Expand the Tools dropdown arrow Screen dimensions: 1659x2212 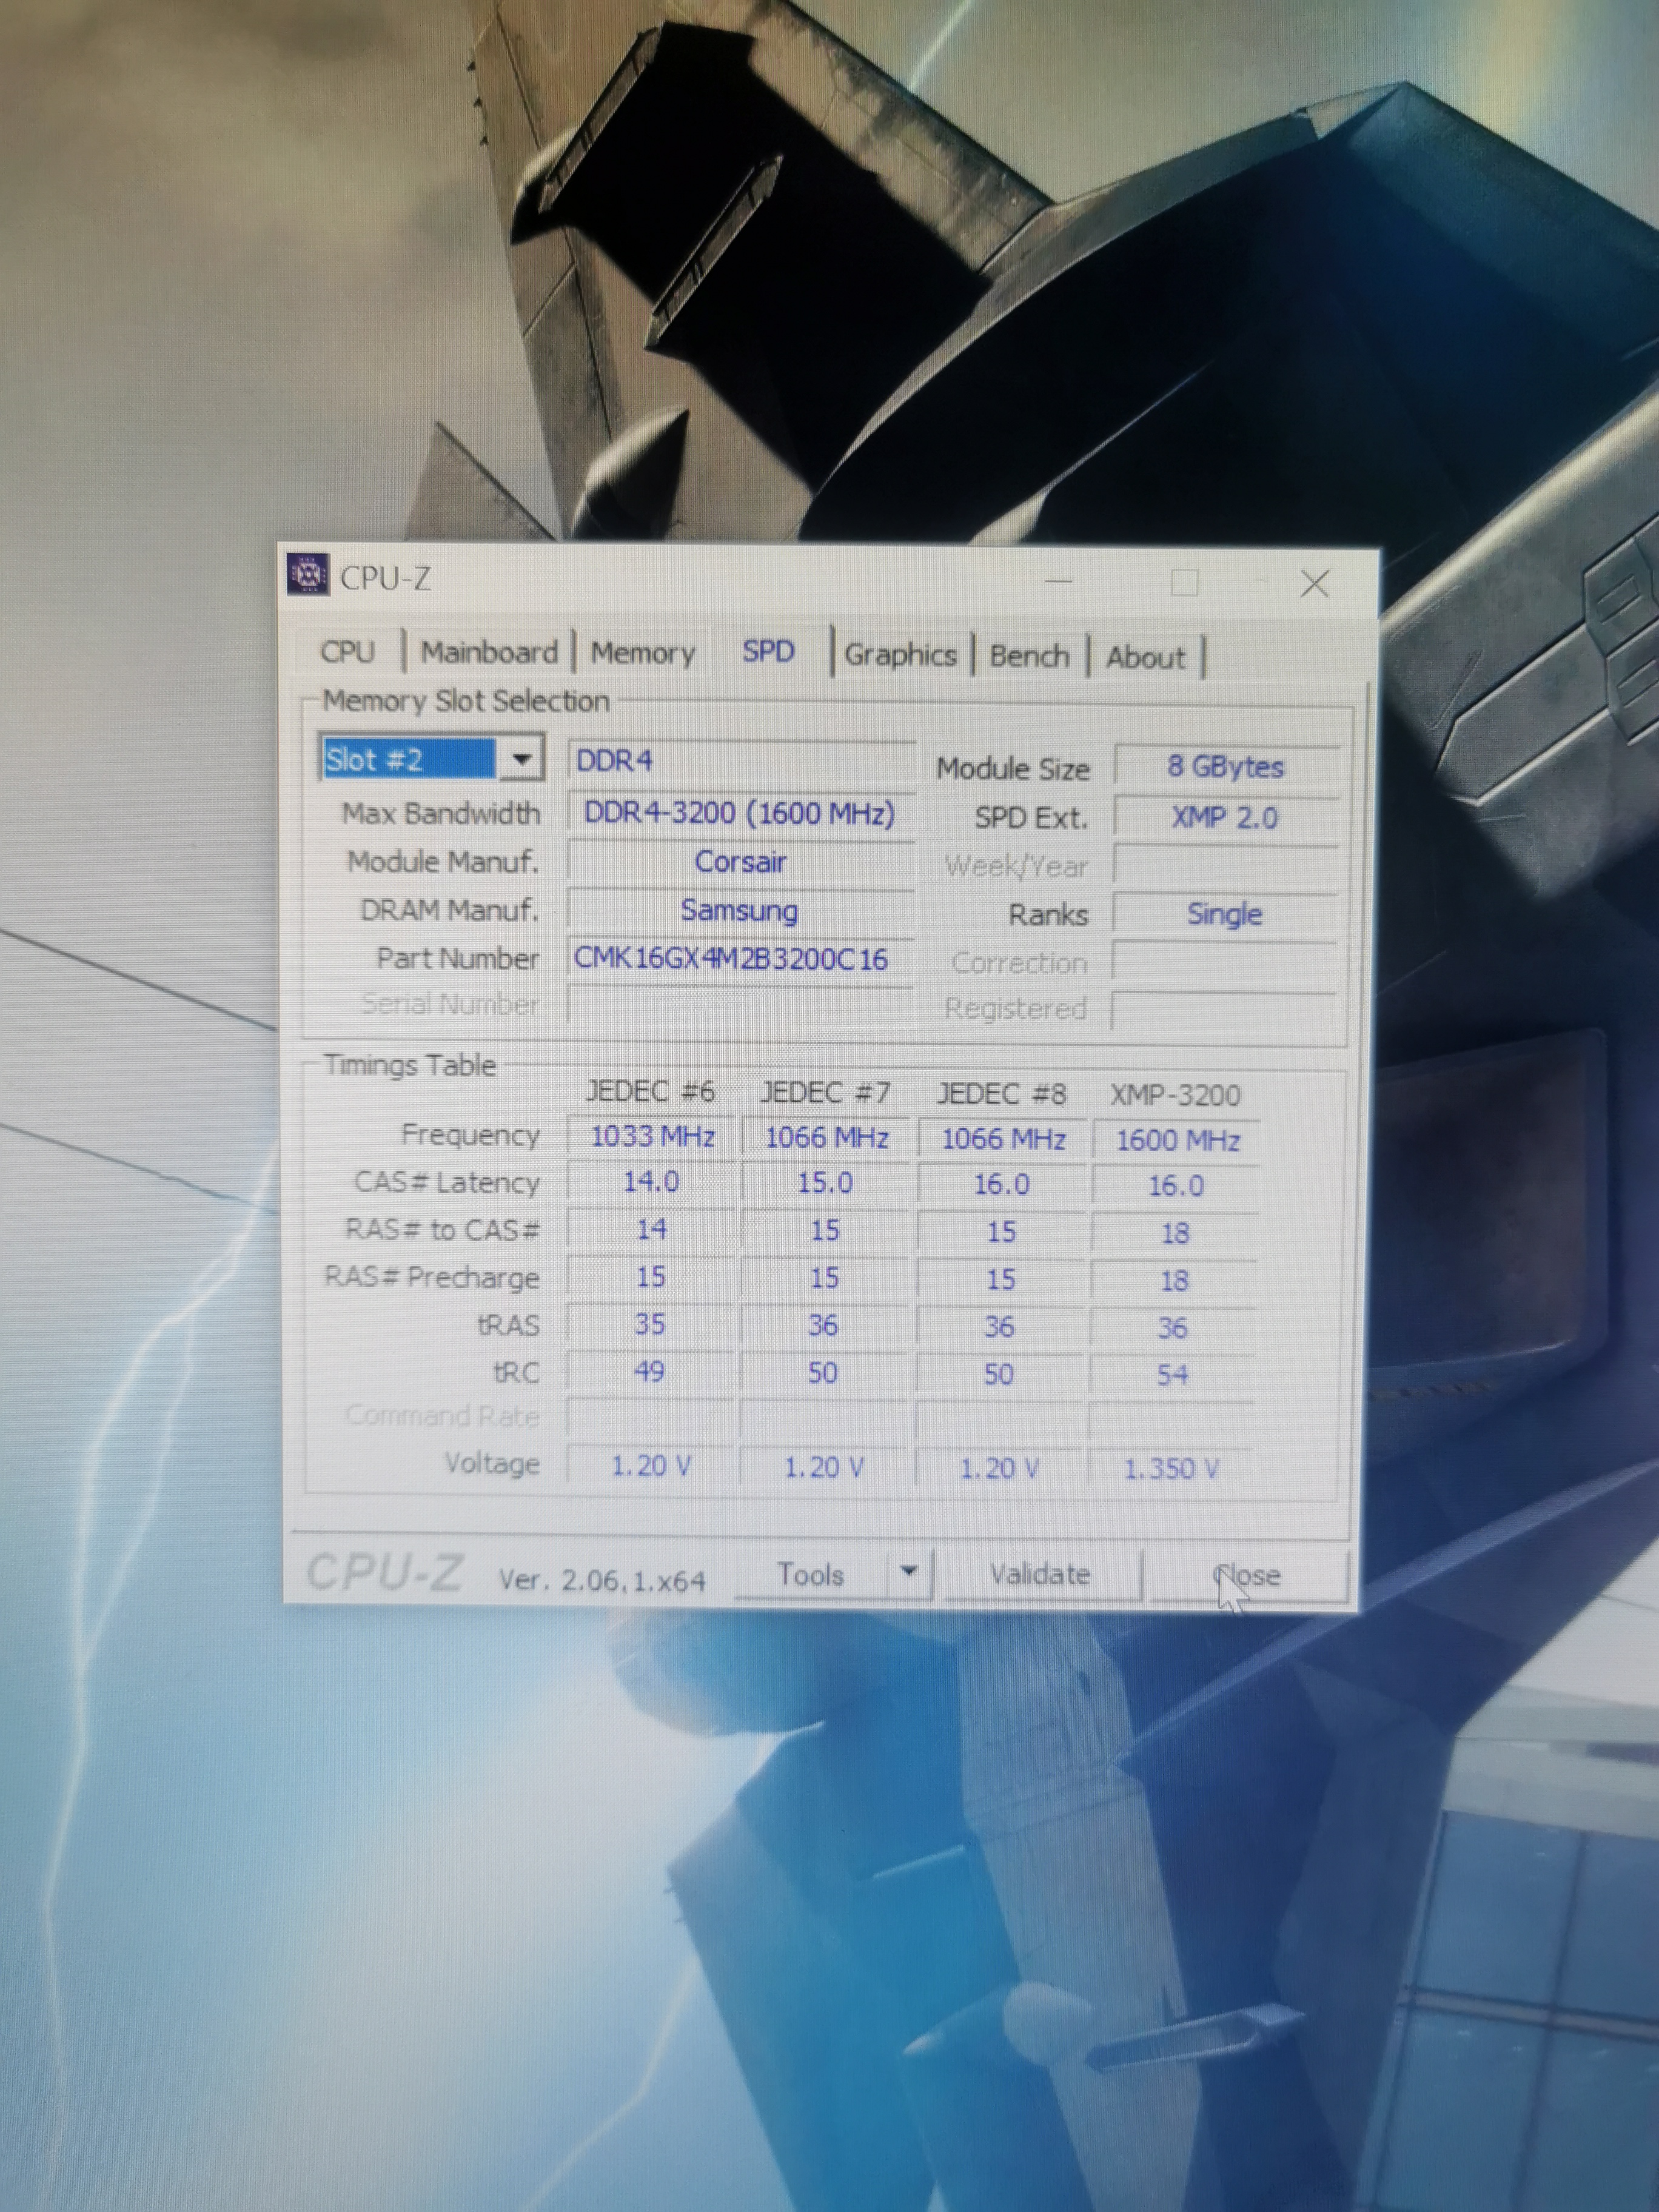pos(908,1571)
